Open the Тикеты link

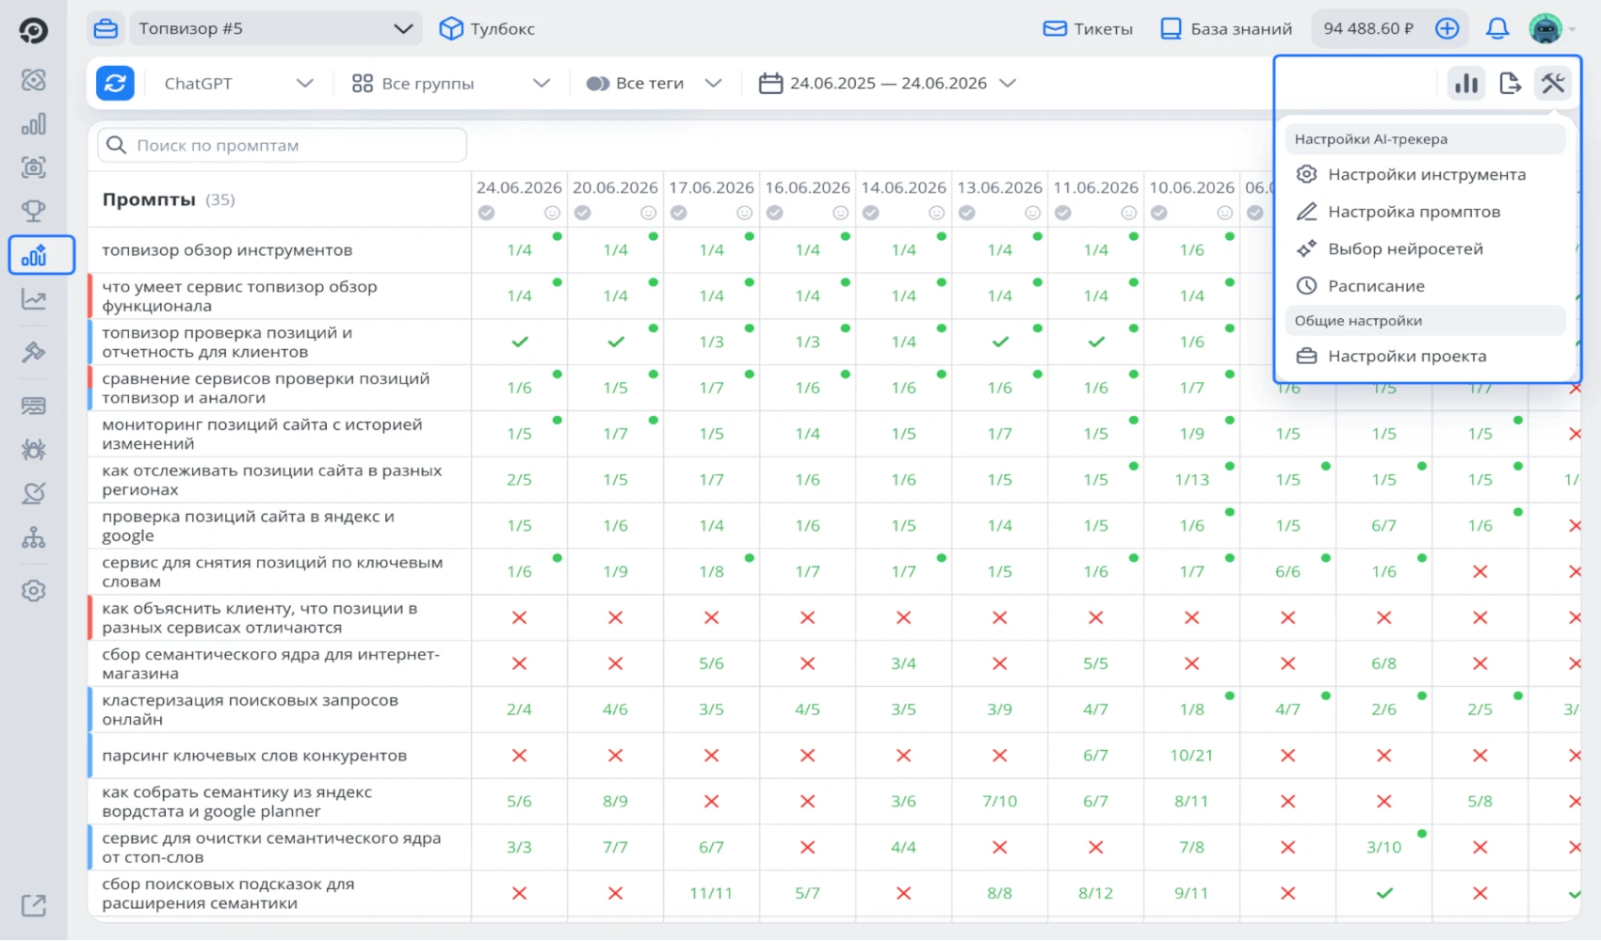(1088, 29)
